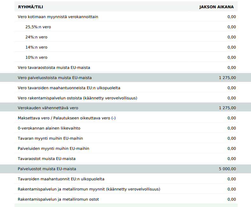Select the '10%:n vero' sub-row
Screen dimensions: 251x207
click(x=36, y=57)
